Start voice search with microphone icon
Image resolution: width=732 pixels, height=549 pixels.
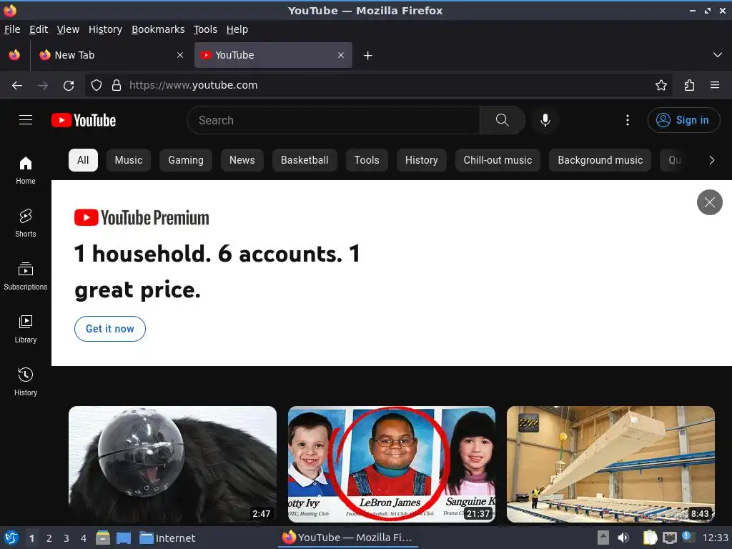[545, 120]
